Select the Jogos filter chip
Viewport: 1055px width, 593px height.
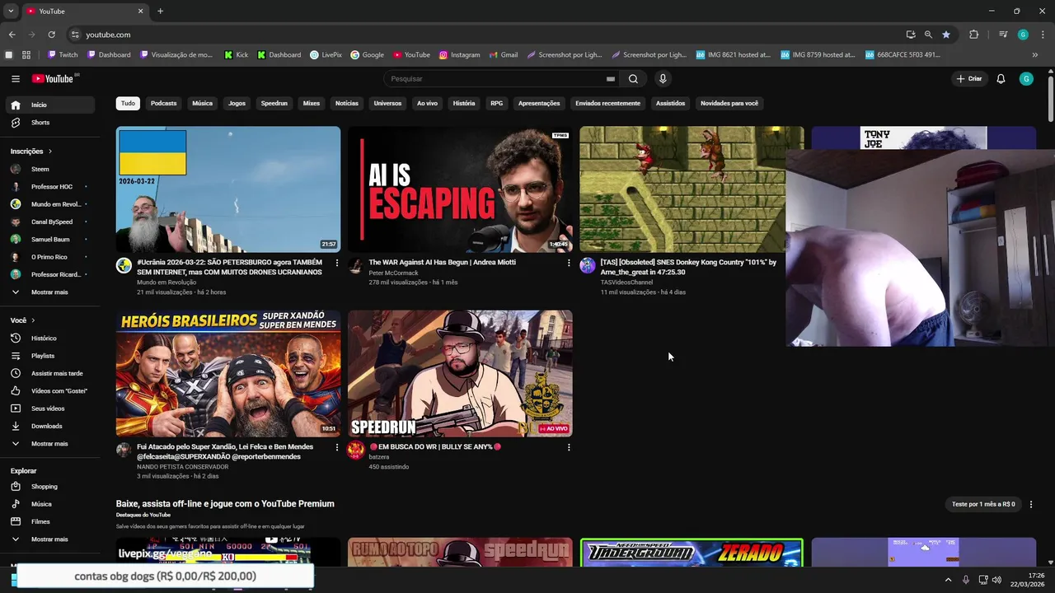(x=237, y=104)
